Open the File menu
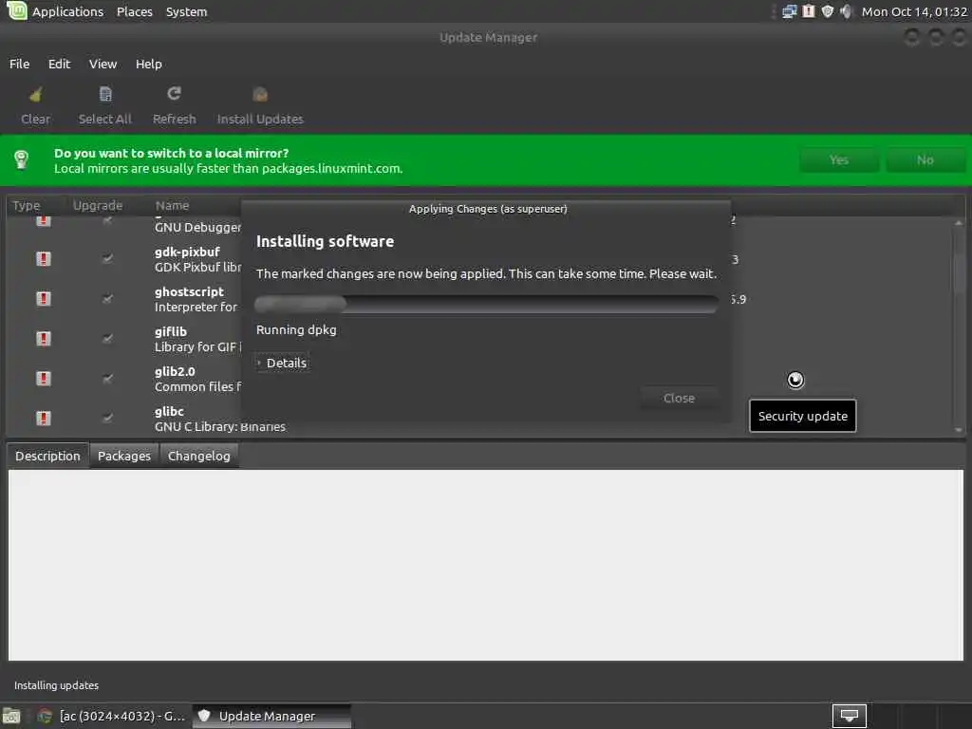The height and width of the screenshot is (729, 972). click(19, 64)
